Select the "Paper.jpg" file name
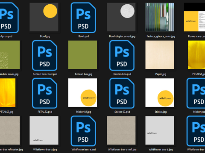Image resolution: width=205 pixels, height=153 pixels. pyautogui.click(x=161, y=74)
